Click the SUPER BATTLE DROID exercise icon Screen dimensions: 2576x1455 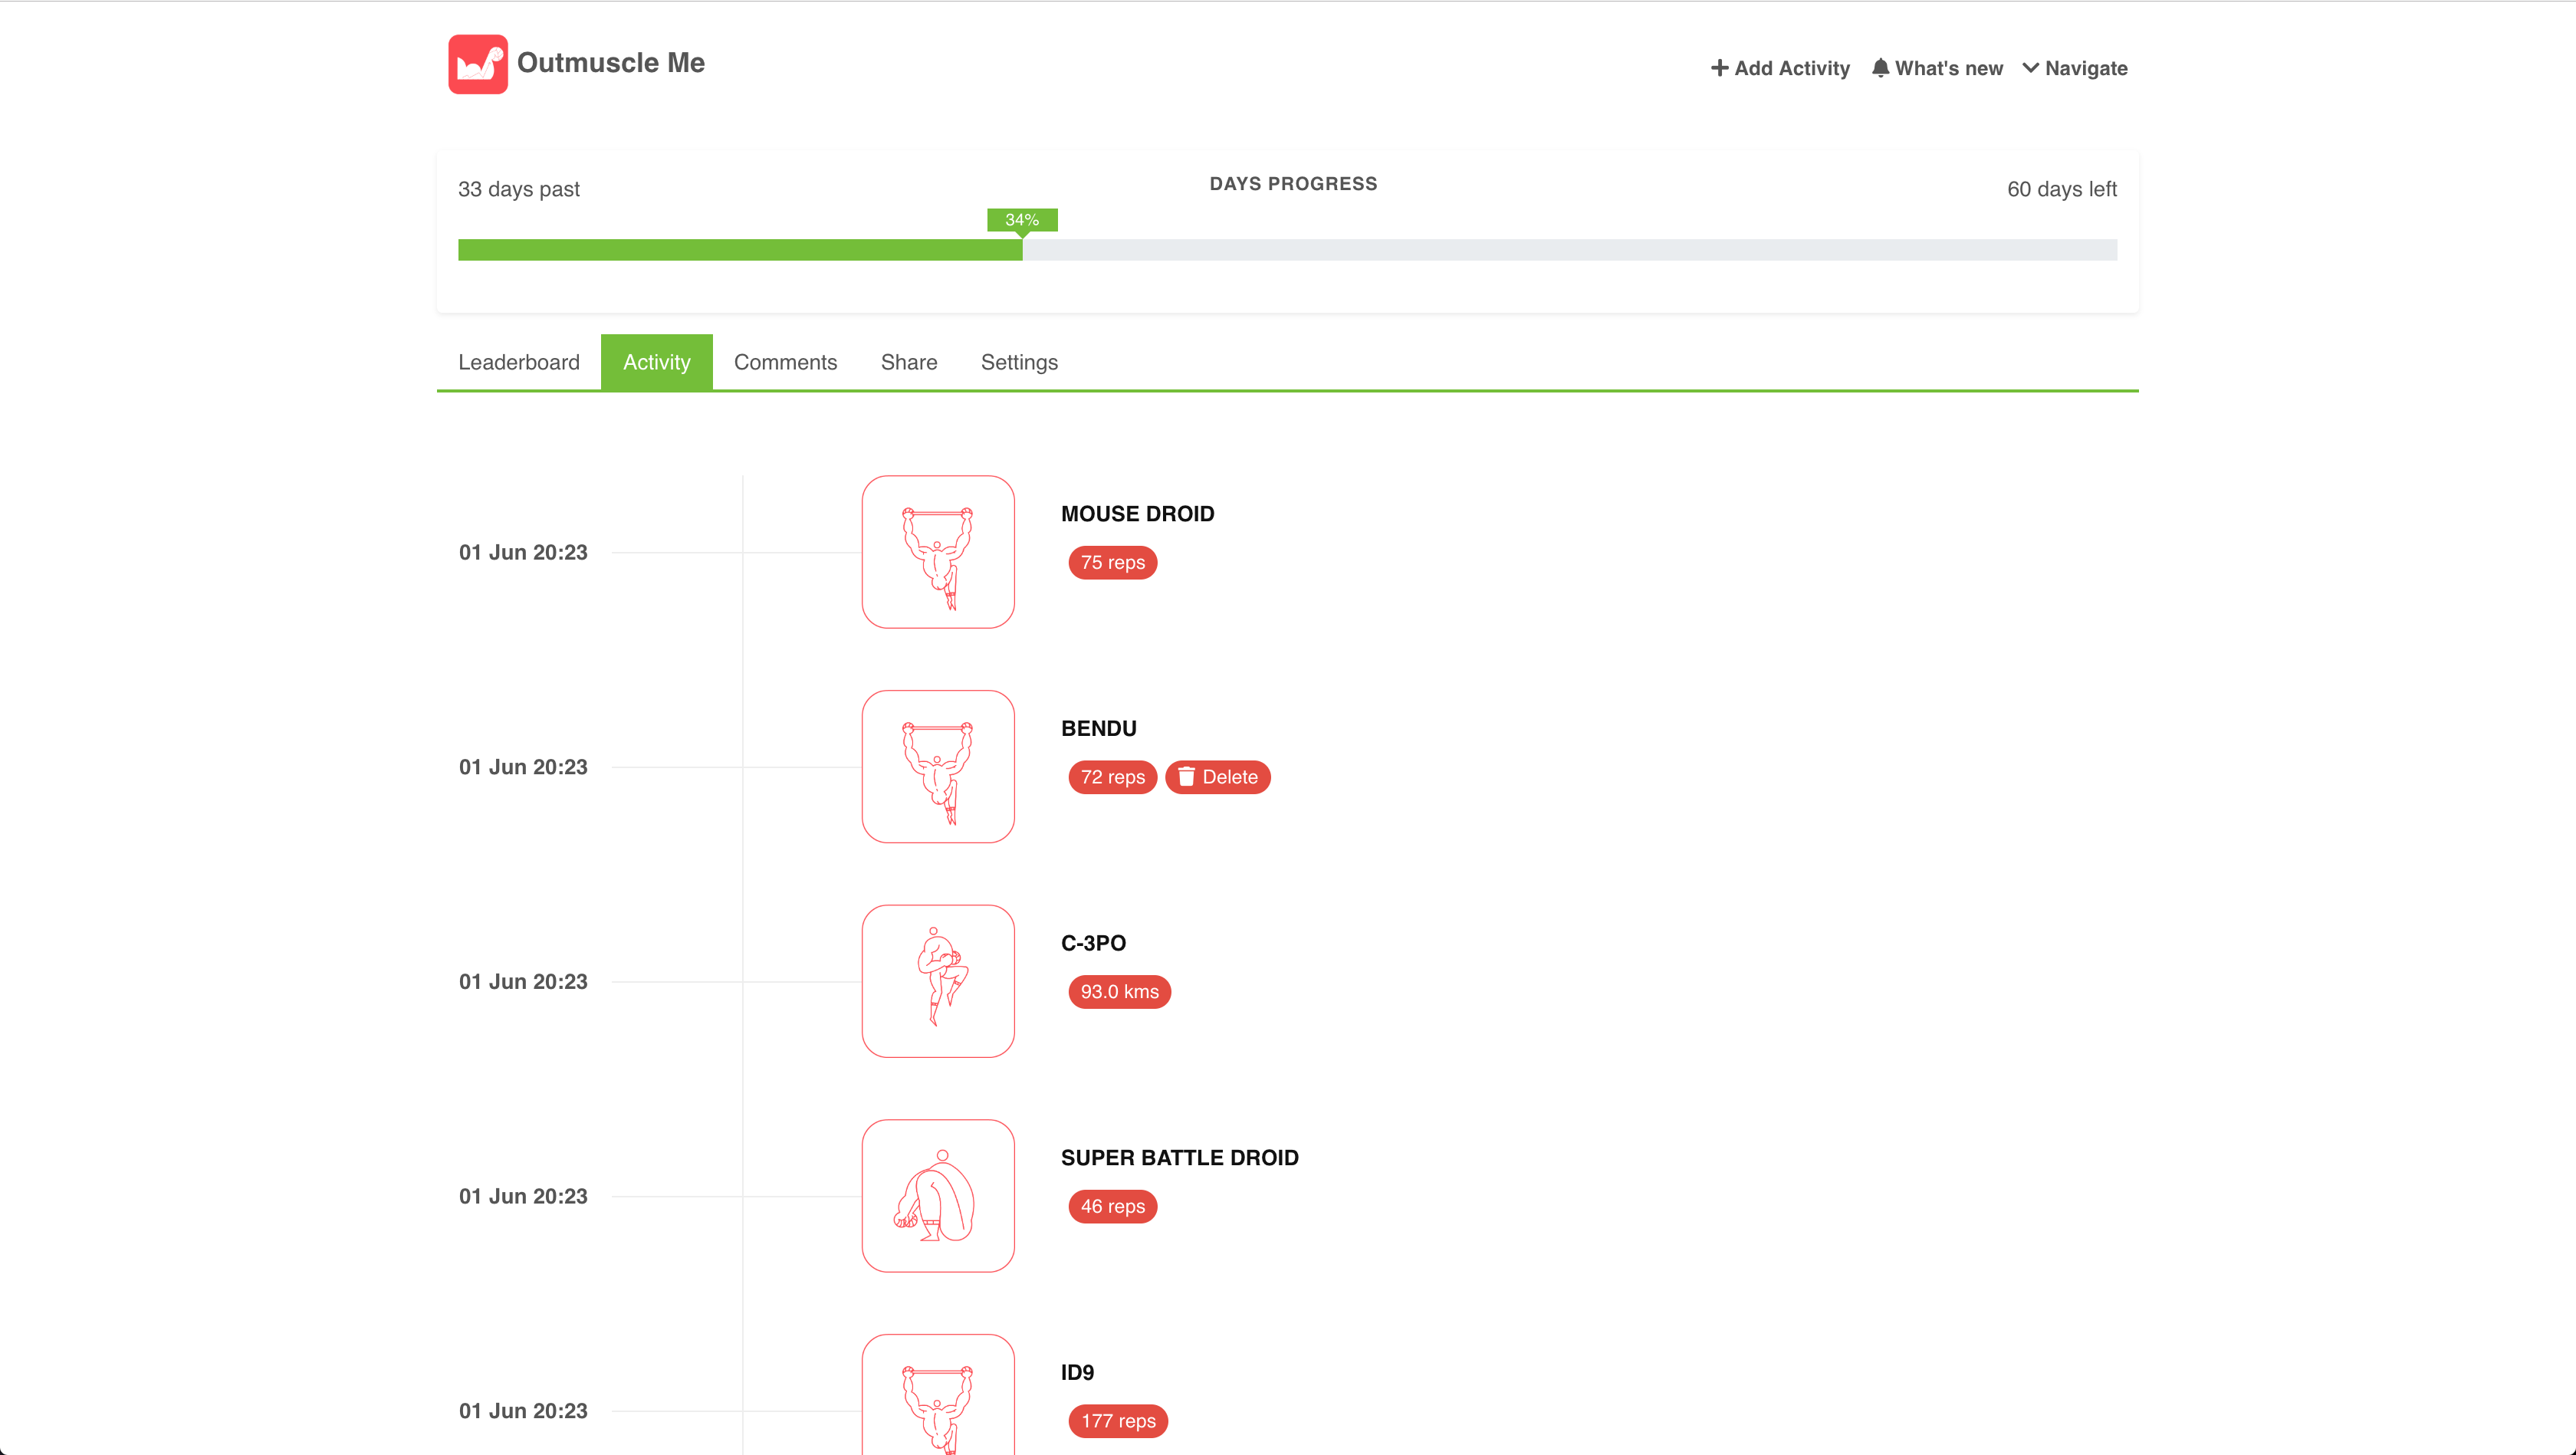click(x=937, y=1195)
